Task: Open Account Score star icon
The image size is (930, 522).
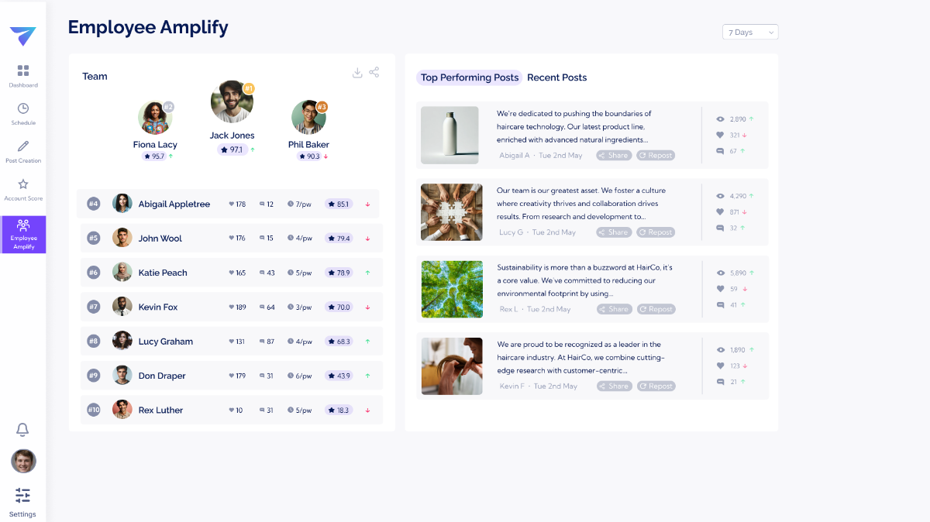Action: coord(23,184)
